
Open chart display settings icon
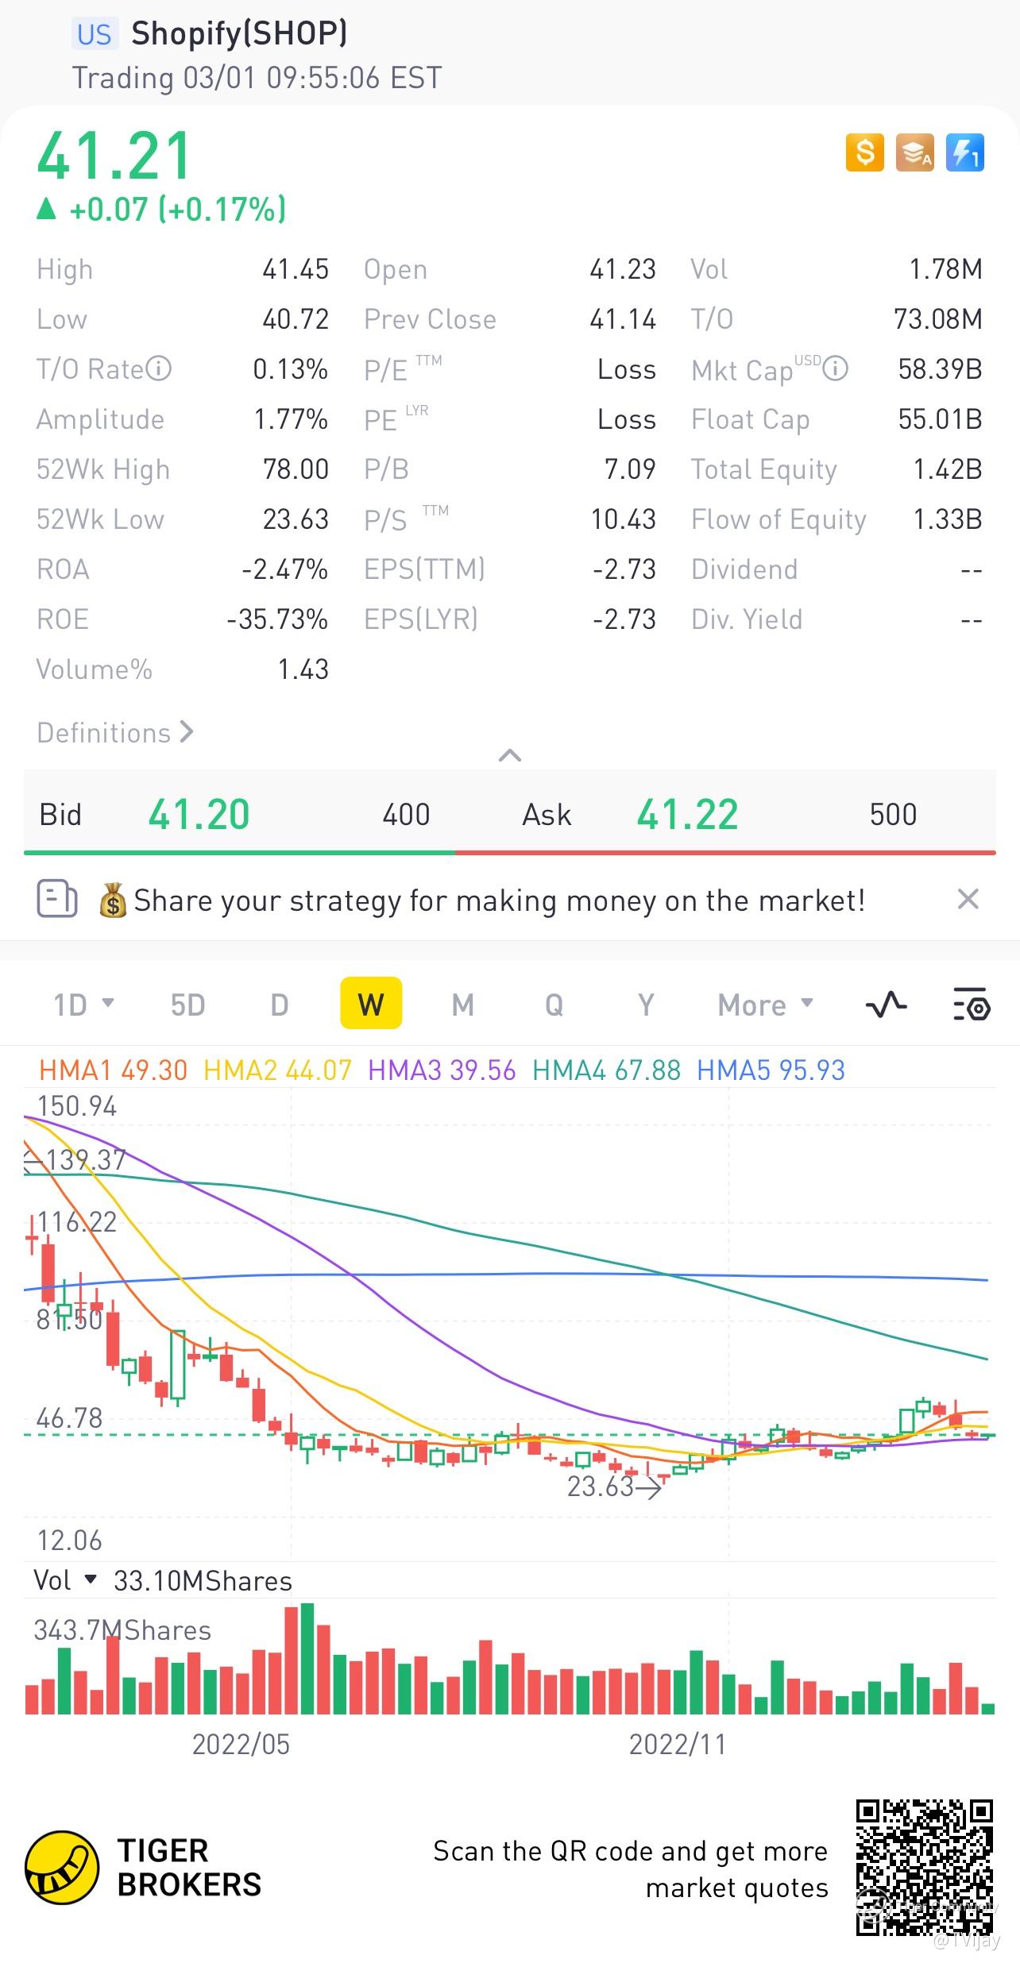coord(971,1005)
